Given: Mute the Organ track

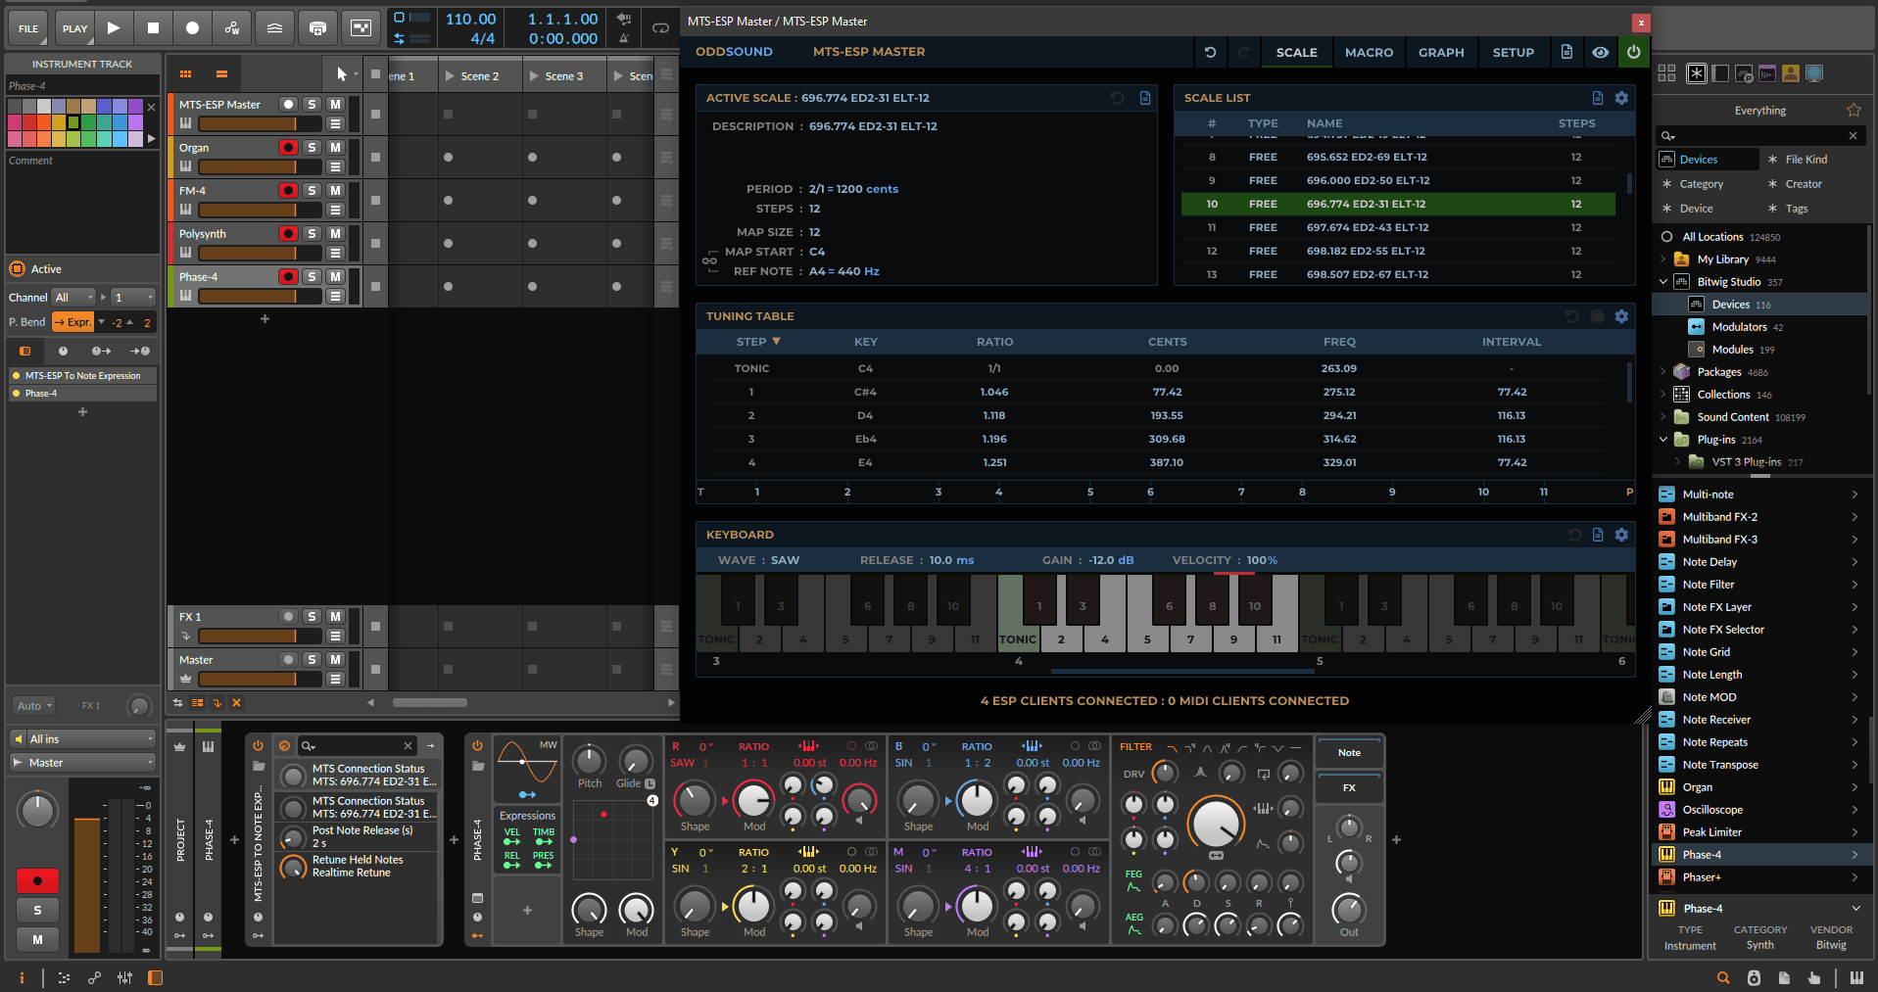Looking at the screenshot, I should (x=335, y=147).
